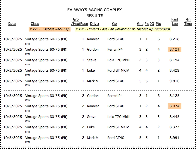The height and width of the screenshot is (149, 196).
Task: Select the Grid column header
Action: (140, 24)
